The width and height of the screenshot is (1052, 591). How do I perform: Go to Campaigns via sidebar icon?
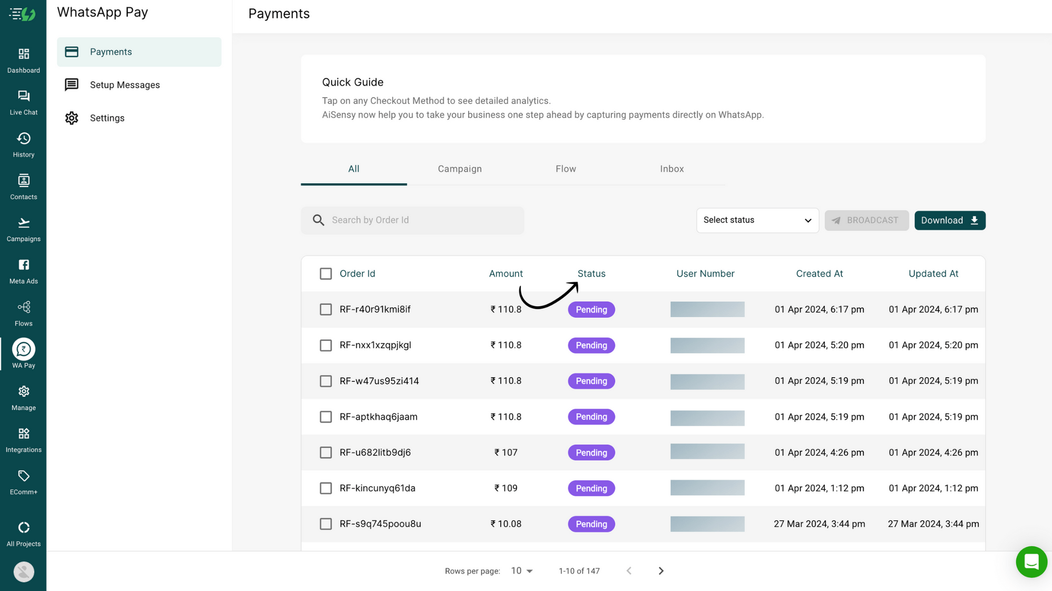(x=23, y=227)
